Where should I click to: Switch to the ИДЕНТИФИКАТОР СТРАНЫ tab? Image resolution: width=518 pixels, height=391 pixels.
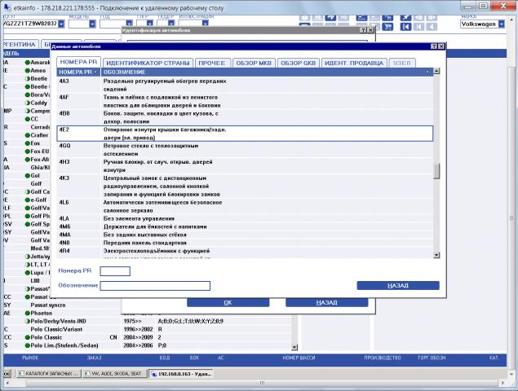pos(148,63)
